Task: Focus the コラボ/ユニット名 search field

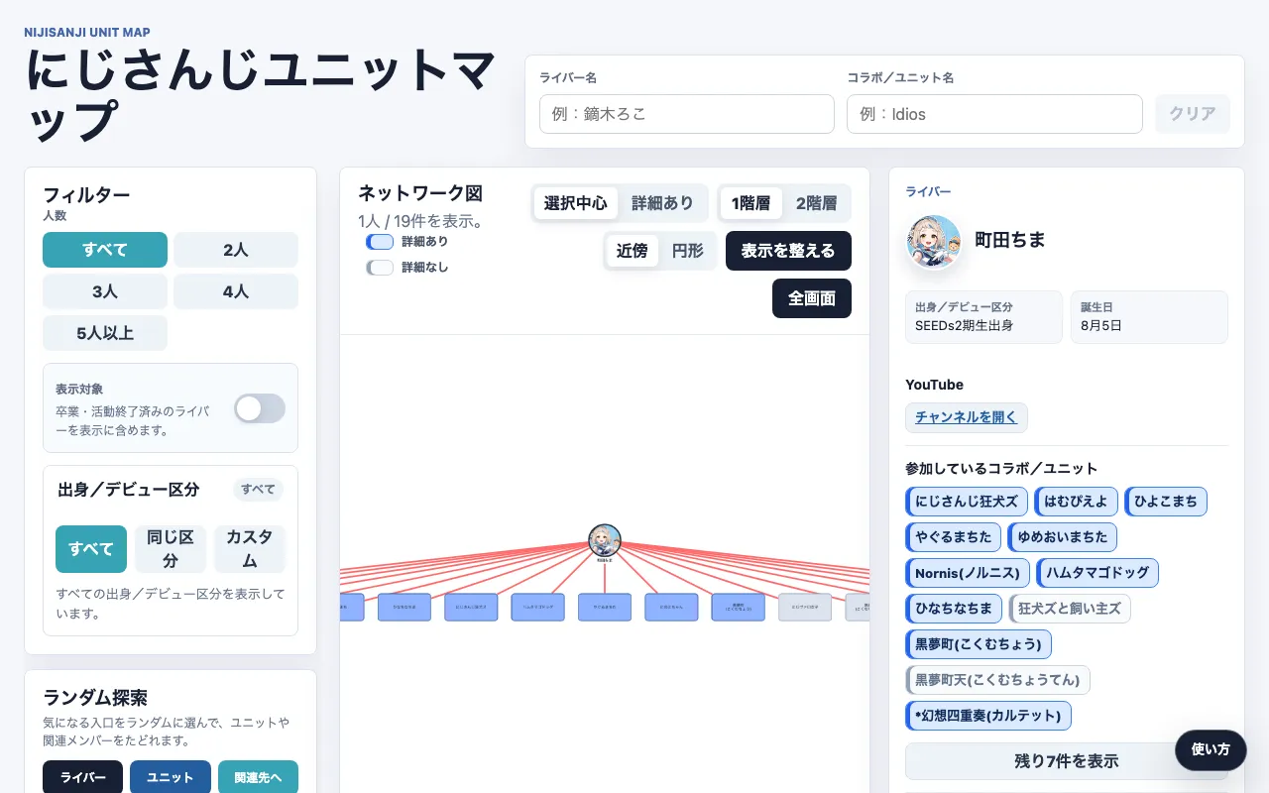Action: pyautogui.click(x=994, y=114)
